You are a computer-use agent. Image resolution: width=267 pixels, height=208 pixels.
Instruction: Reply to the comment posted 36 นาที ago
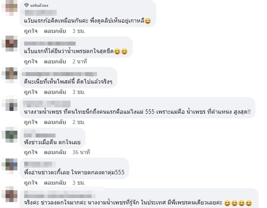tap(55, 152)
